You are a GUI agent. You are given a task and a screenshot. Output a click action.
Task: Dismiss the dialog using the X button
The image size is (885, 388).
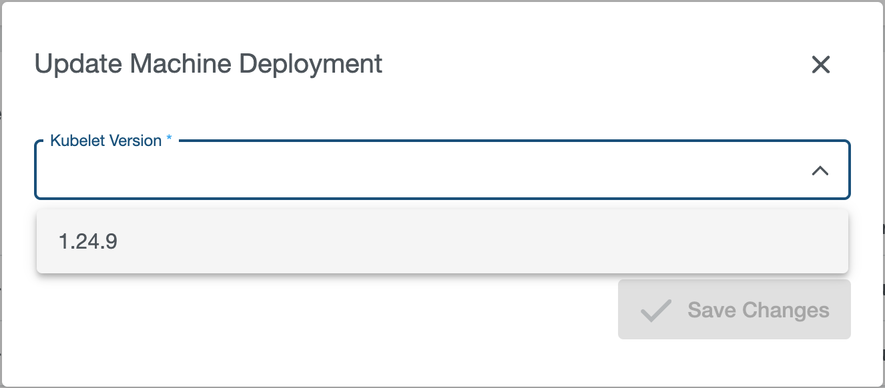(x=820, y=65)
